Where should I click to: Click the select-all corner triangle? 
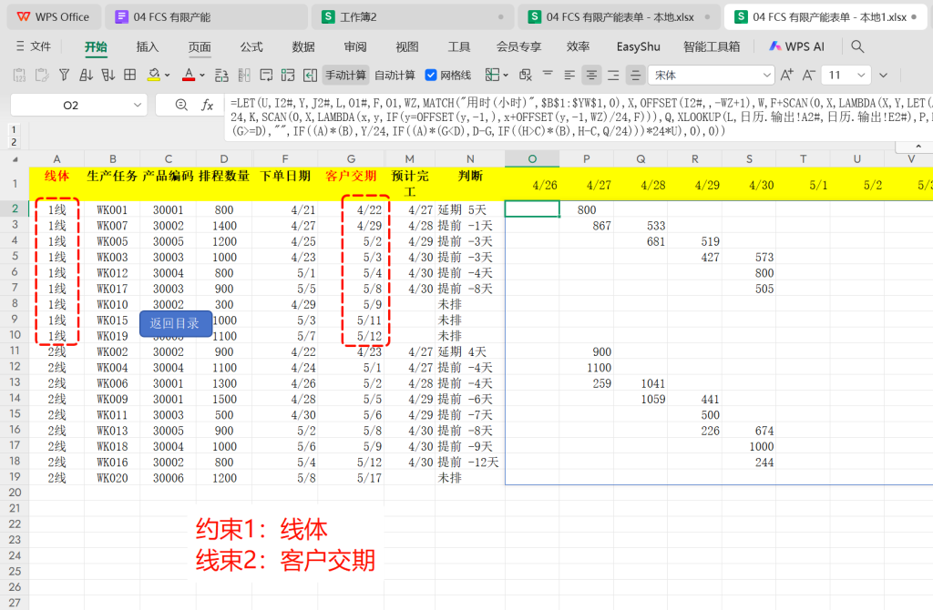pos(15,158)
